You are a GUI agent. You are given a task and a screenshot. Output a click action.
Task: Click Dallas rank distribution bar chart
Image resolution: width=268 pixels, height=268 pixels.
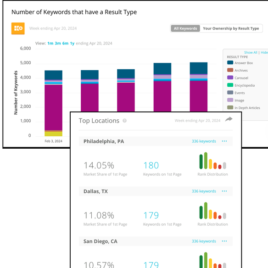click(x=213, y=211)
